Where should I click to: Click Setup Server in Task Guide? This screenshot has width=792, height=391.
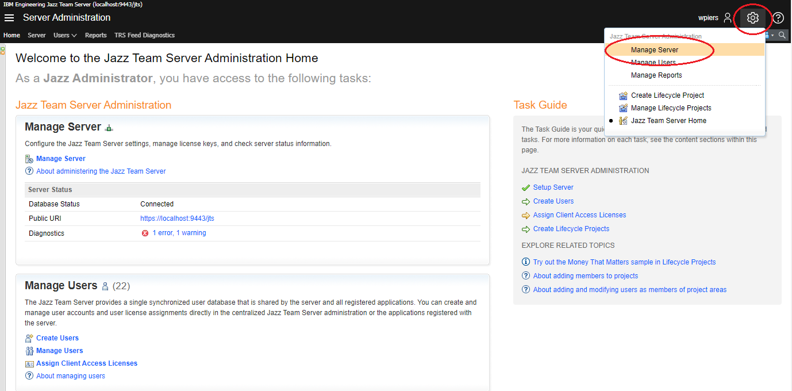553,187
